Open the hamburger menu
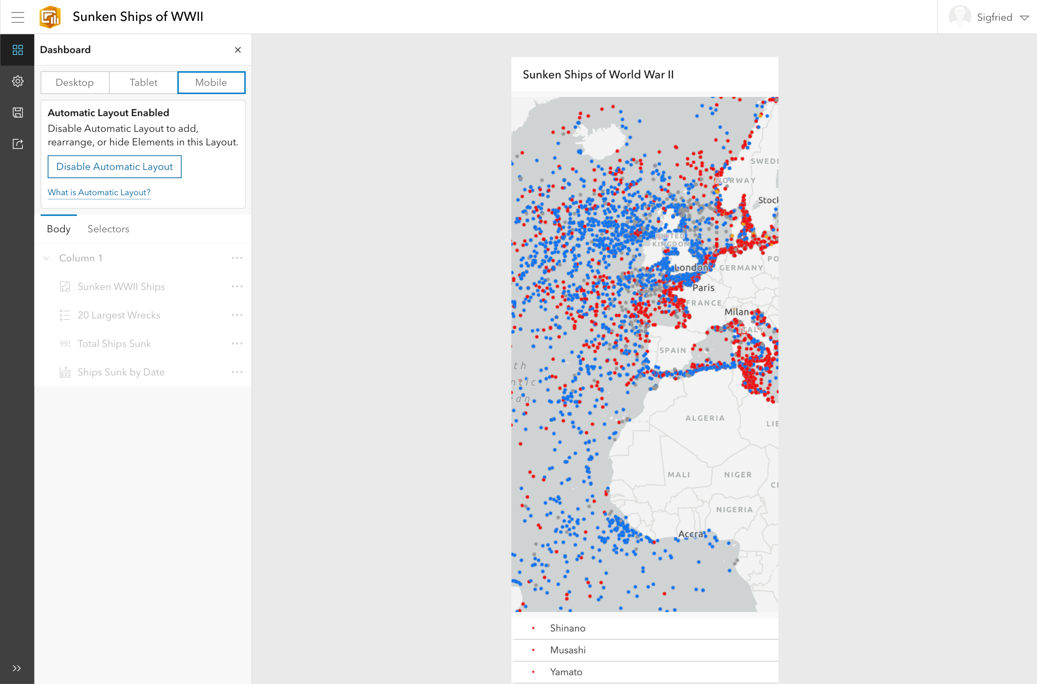1037x684 pixels. (x=17, y=17)
